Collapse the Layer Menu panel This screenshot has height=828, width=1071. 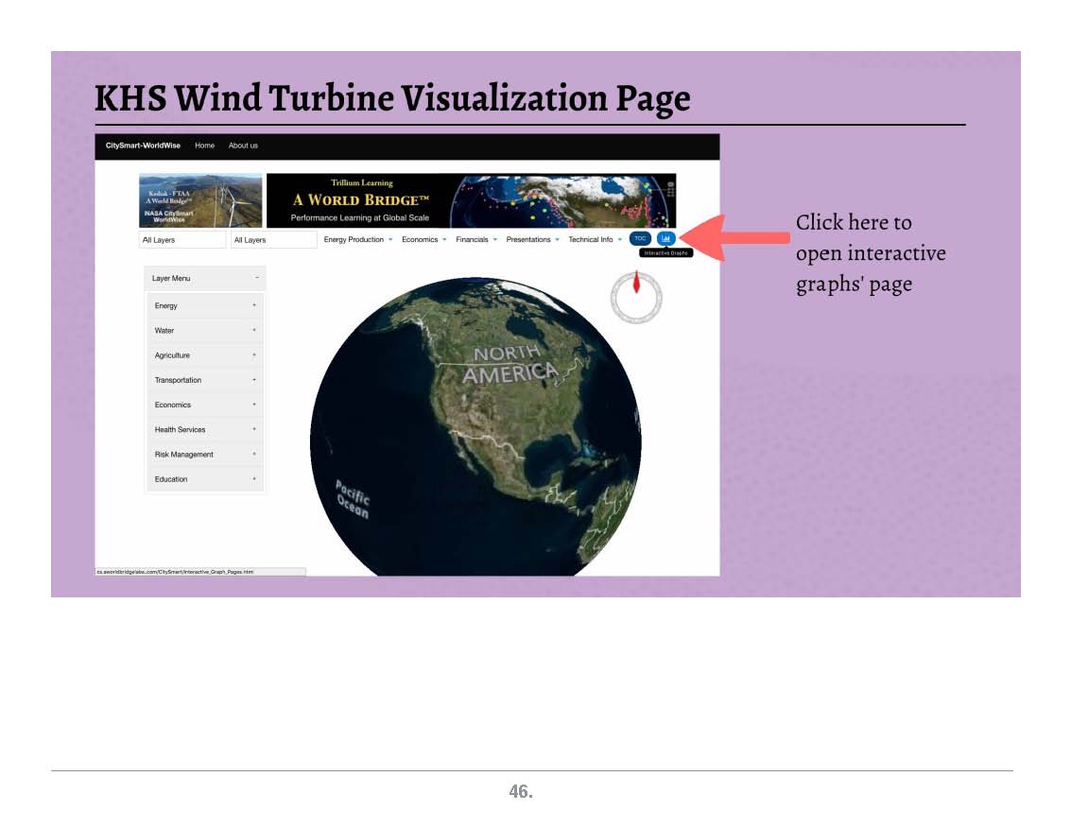pyautogui.click(x=257, y=278)
